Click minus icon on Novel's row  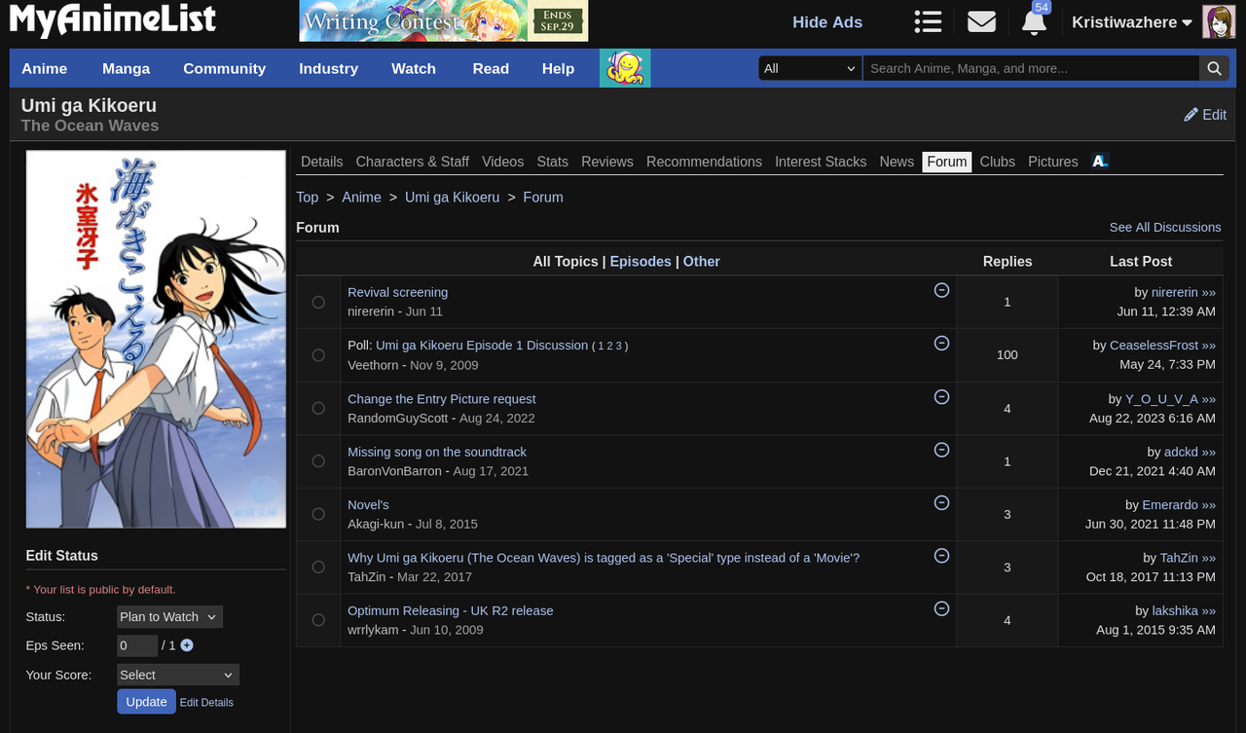point(941,502)
